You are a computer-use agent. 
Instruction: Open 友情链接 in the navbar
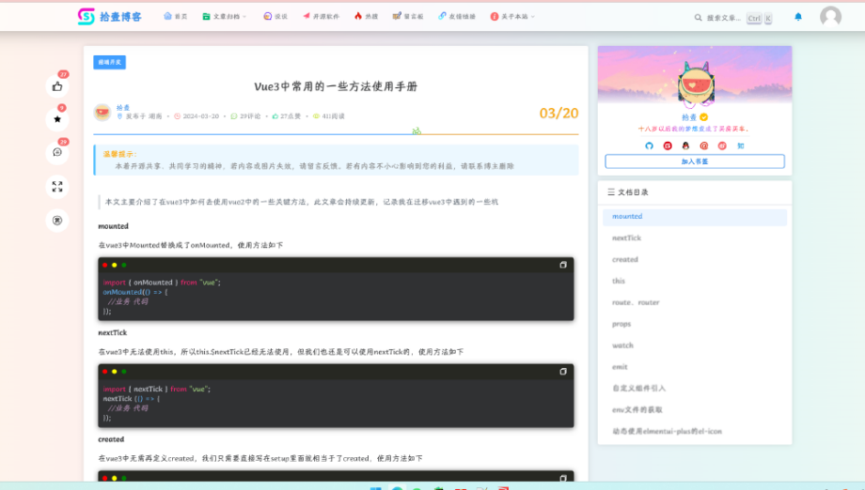click(457, 17)
